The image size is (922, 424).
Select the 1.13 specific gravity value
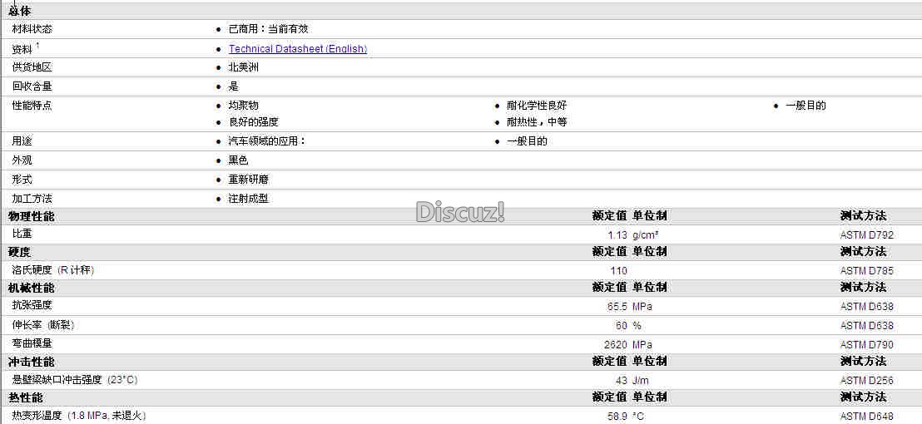pyautogui.click(x=617, y=235)
